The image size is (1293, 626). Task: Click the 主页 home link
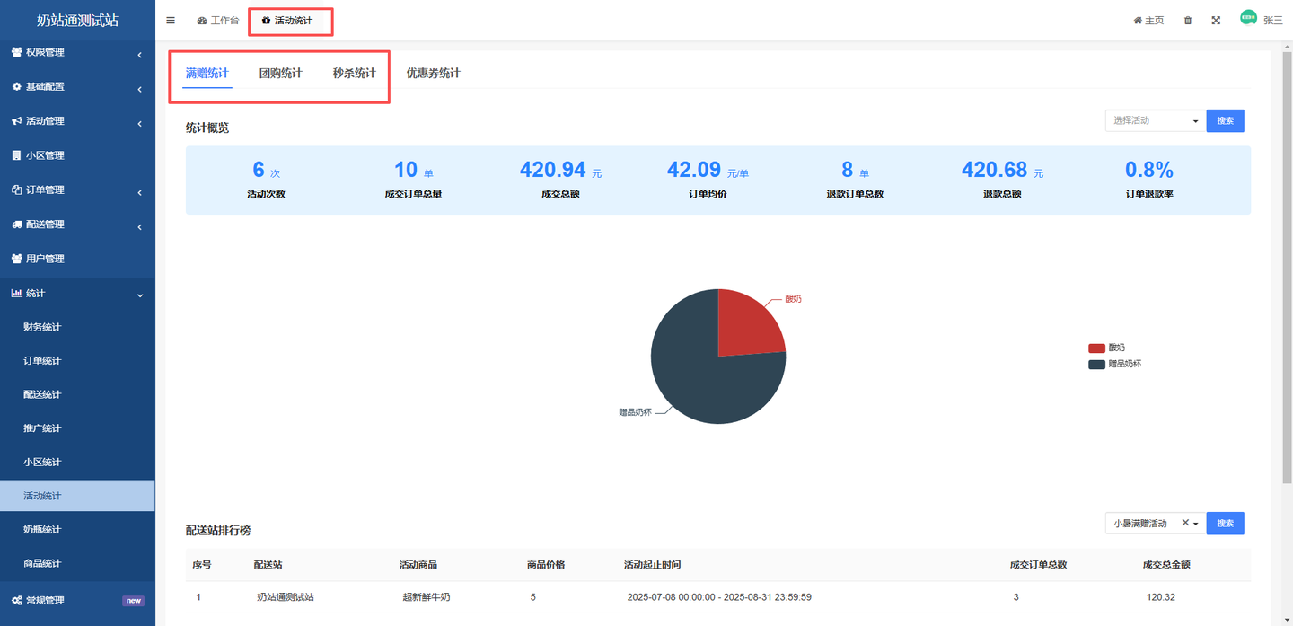click(x=1148, y=21)
